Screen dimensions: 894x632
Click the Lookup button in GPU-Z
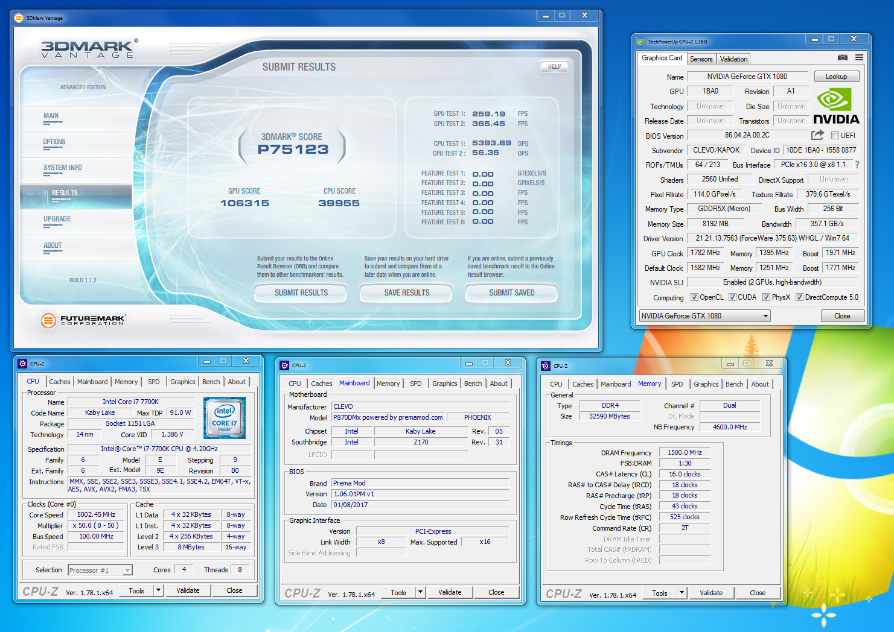836,77
